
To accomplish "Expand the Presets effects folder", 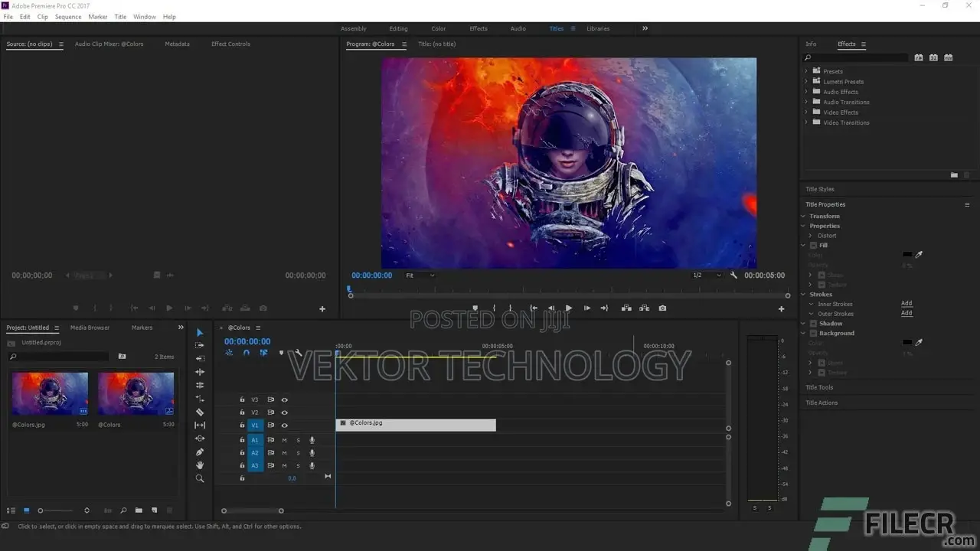I will click(x=806, y=71).
